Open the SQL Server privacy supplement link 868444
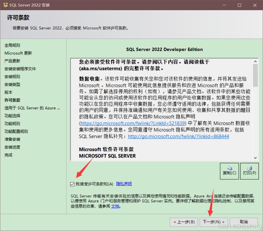Image resolution: width=263 pixels, height=231 pixels. (178, 136)
